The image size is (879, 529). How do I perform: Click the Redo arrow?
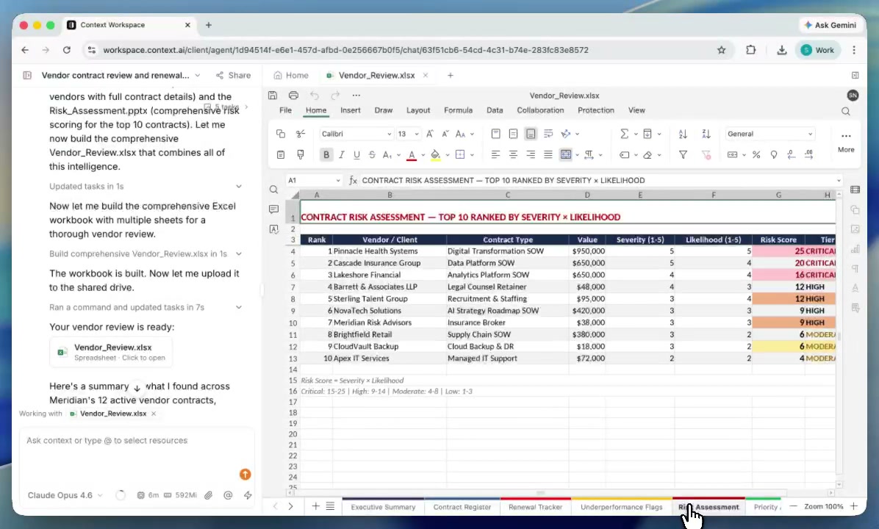click(335, 96)
